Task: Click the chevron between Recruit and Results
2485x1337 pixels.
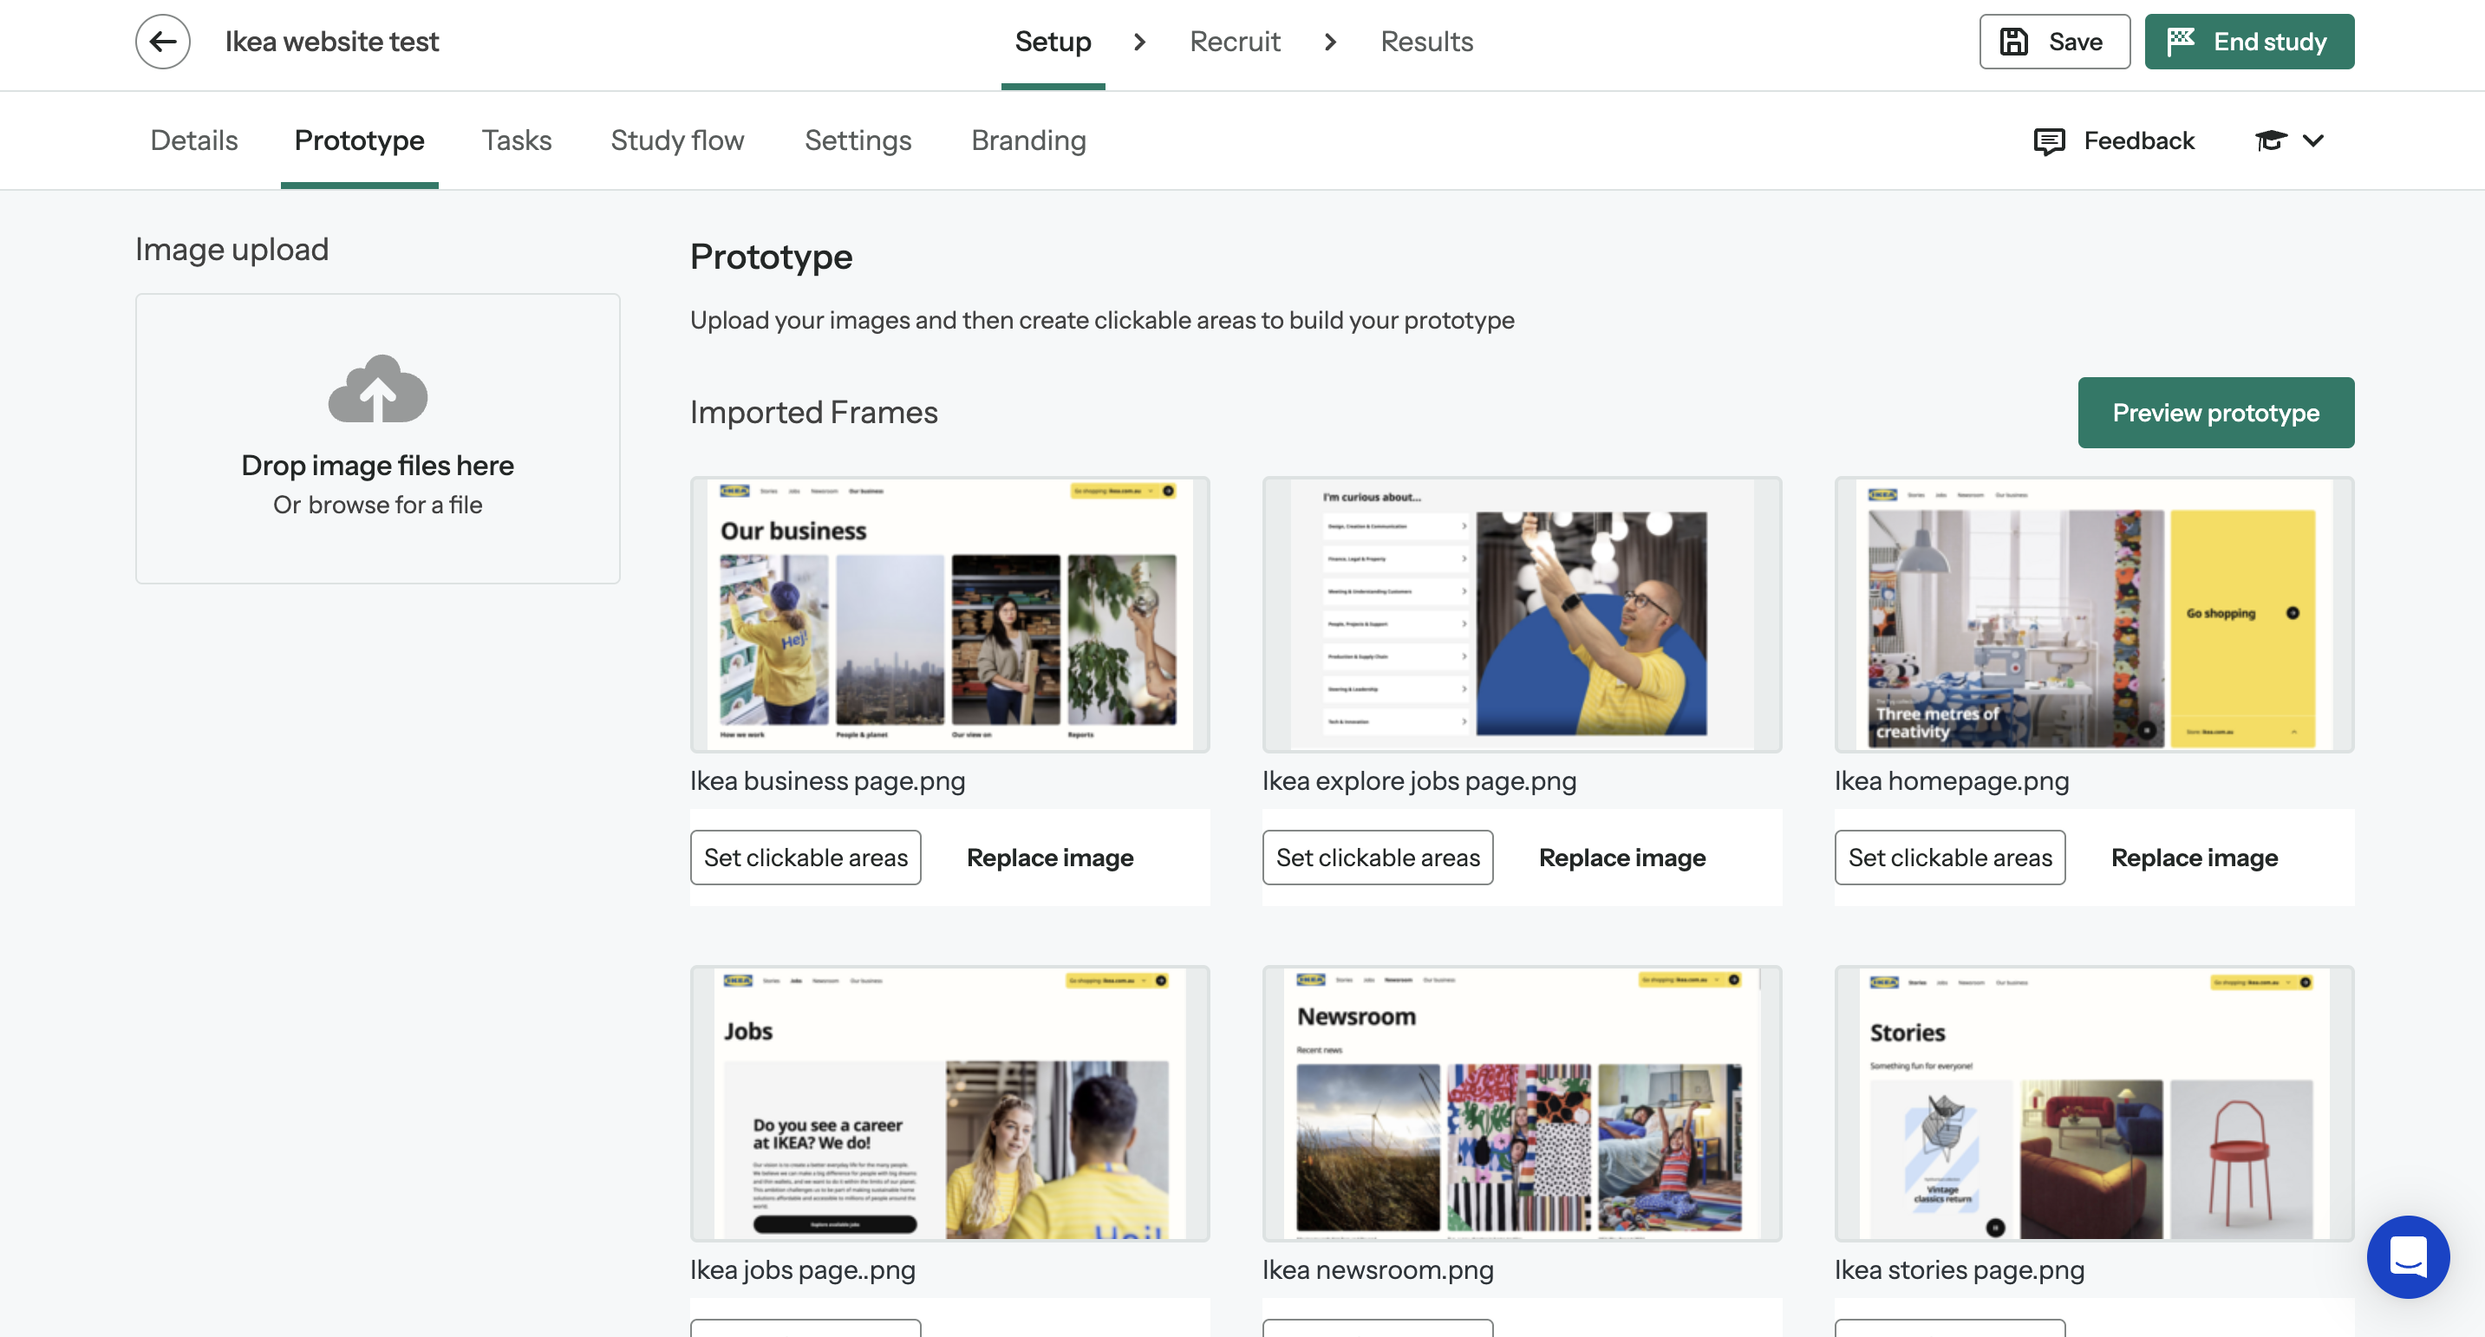Action: pyautogui.click(x=1330, y=42)
